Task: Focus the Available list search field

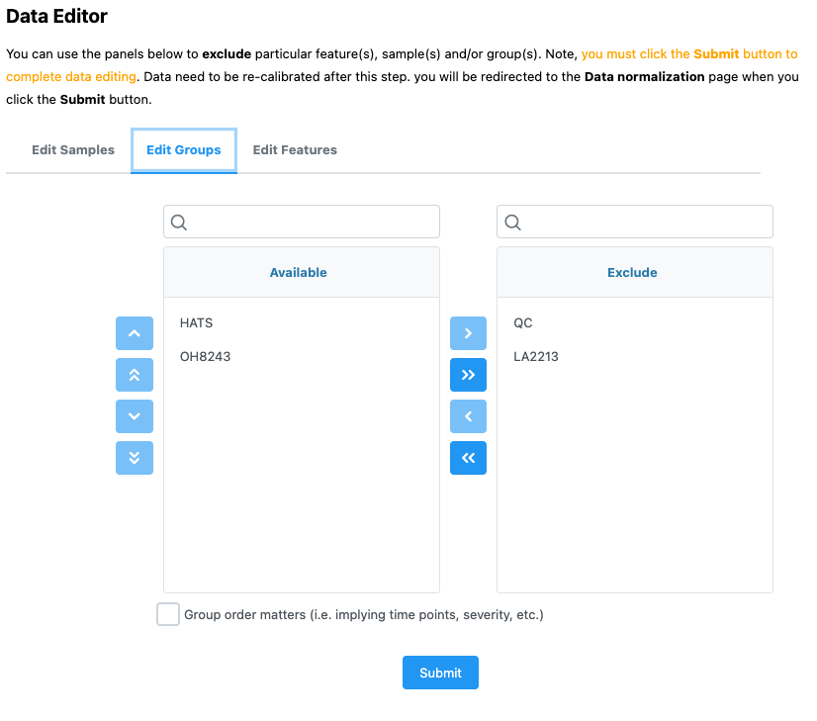Action: [302, 222]
